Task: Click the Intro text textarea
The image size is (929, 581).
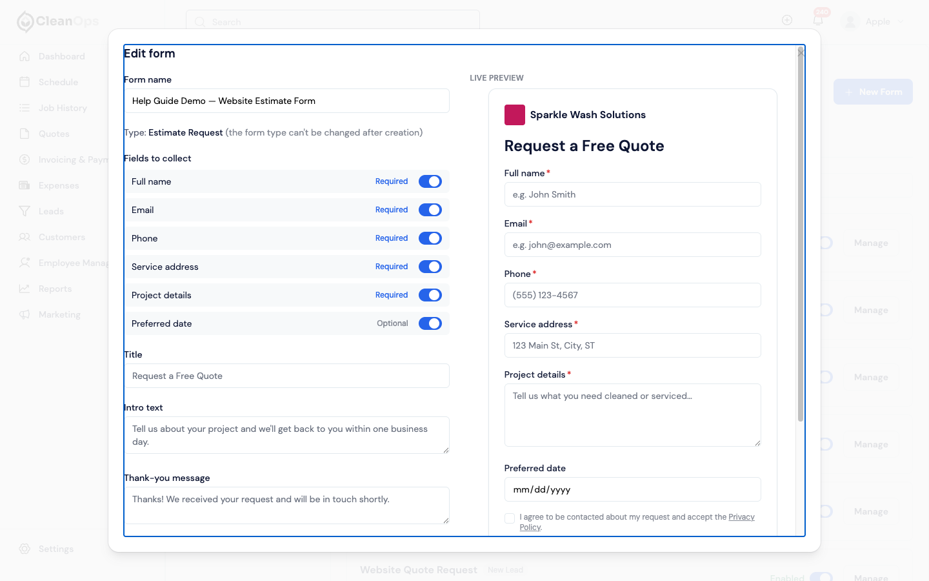Action: (x=286, y=435)
